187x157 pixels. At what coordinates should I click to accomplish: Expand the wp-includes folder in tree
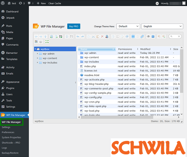click(x=37, y=62)
